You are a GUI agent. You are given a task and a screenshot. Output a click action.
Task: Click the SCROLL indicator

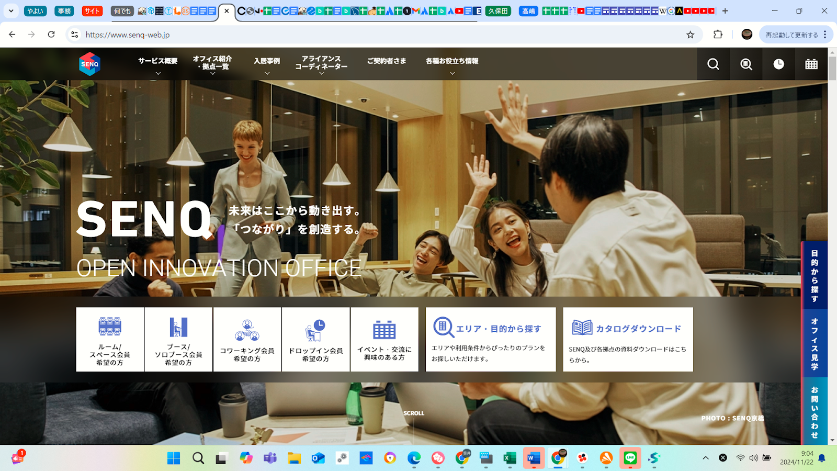[414, 413]
